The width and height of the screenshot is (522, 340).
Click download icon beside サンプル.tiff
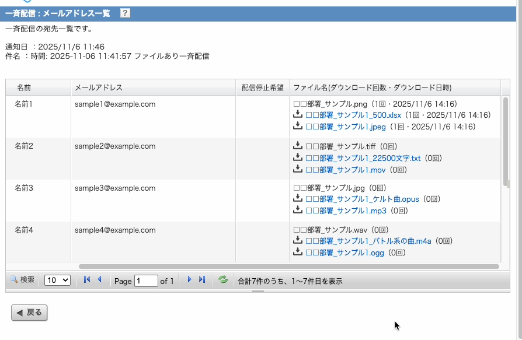tap(298, 146)
